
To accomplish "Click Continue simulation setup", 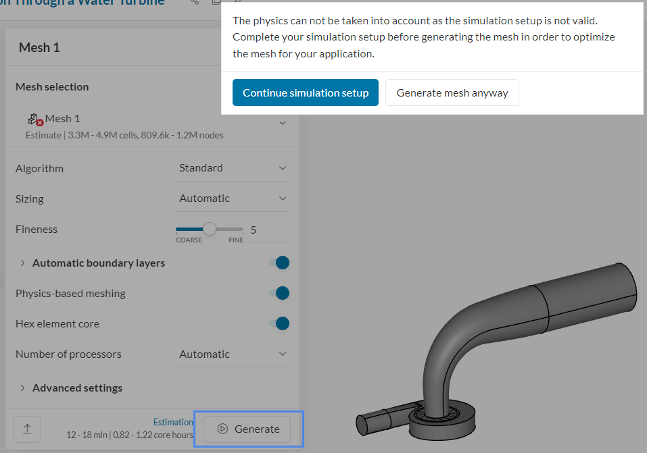I will (x=305, y=92).
